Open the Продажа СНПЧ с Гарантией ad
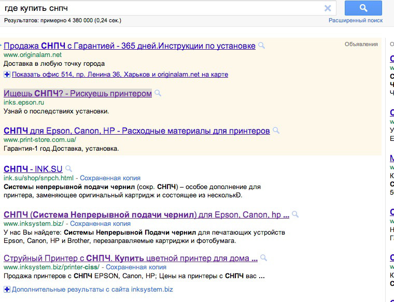Viewport: 394px width, 302px height. tap(130, 46)
